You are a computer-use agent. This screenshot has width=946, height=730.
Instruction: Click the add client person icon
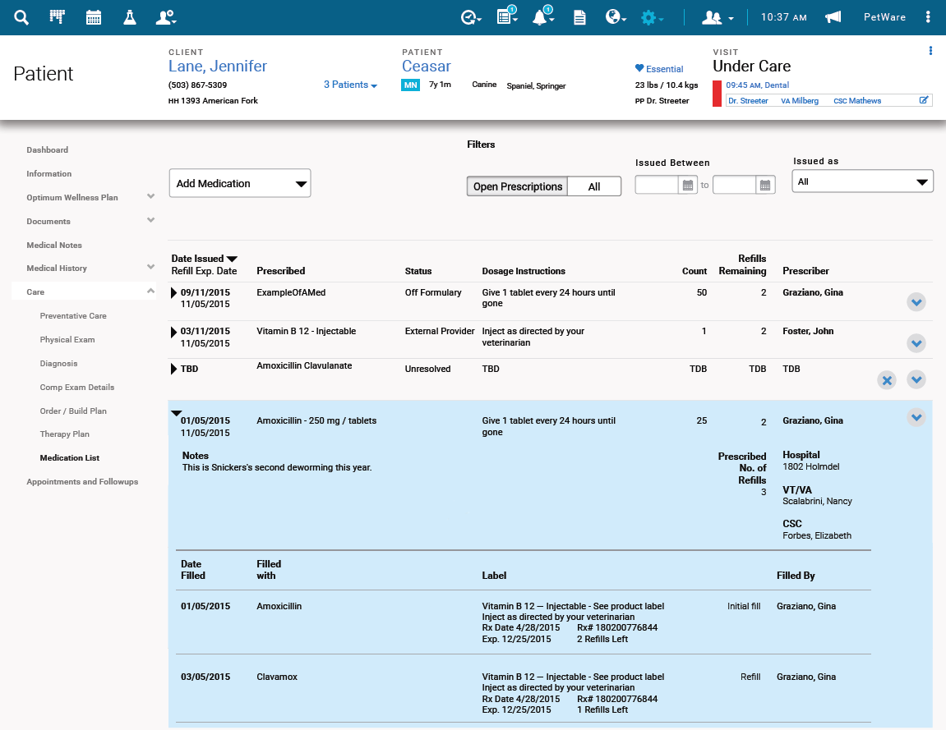tap(166, 17)
